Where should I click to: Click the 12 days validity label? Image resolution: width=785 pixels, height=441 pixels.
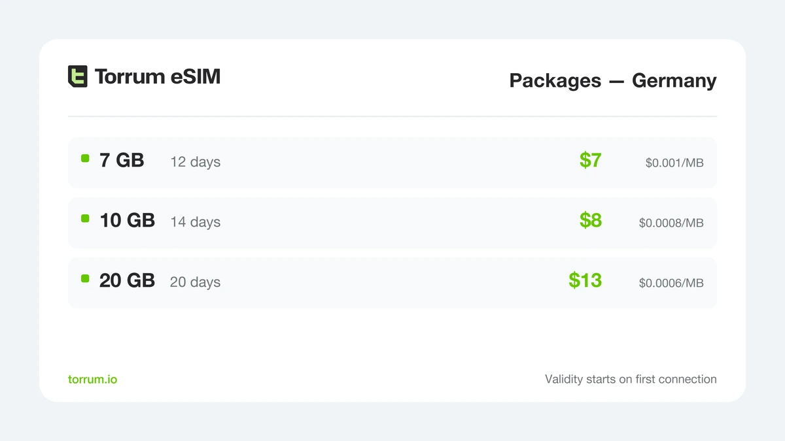click(195, 162)
